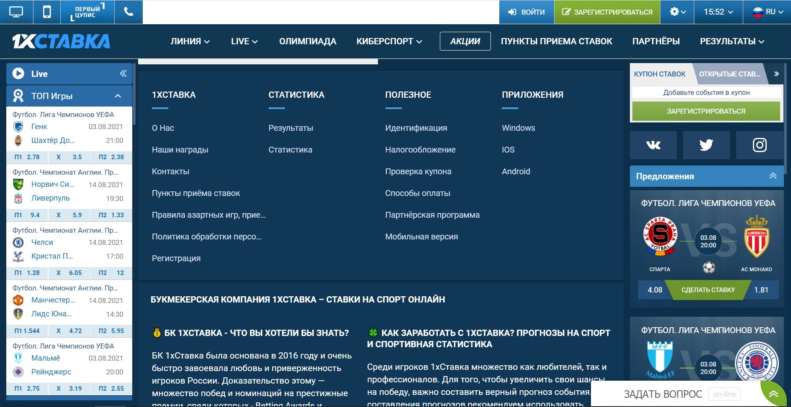791x407 pixels.
Task: Open the Twitter social page
Action: tap(706, 145)
